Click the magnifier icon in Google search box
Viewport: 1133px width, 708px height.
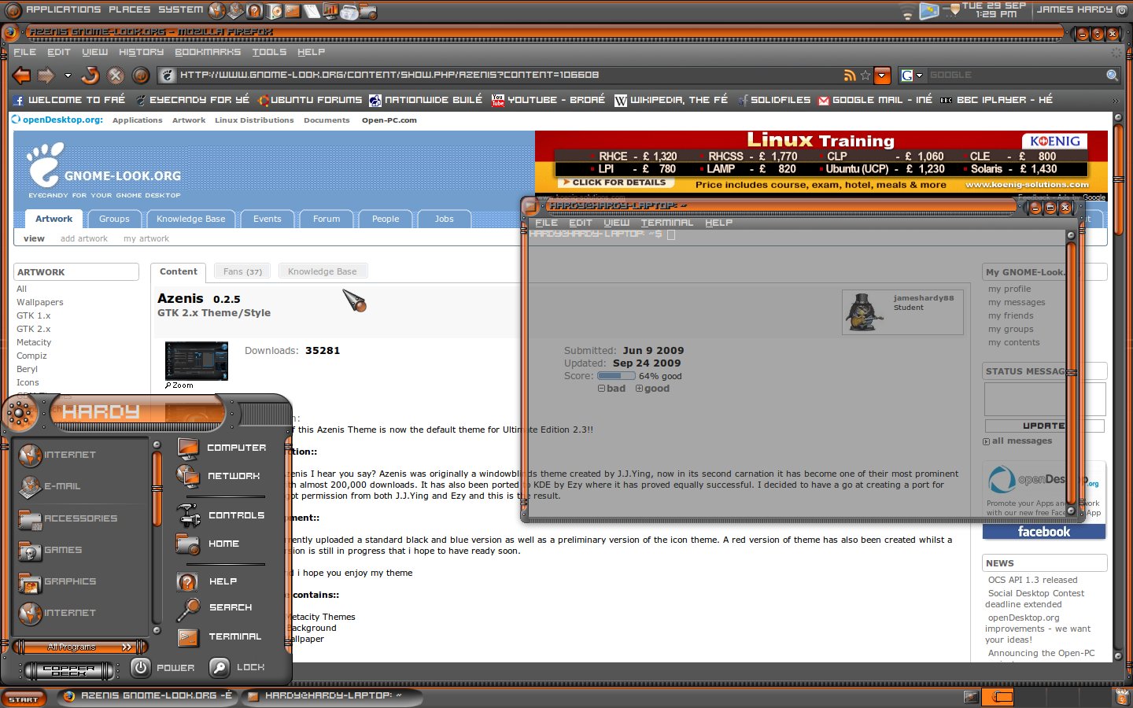(x=1112, y=76)
